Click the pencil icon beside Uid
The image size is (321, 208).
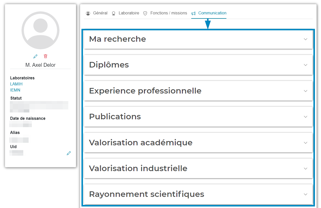click(69, 153)
